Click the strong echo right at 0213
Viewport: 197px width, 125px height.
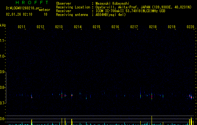(62, 95)
